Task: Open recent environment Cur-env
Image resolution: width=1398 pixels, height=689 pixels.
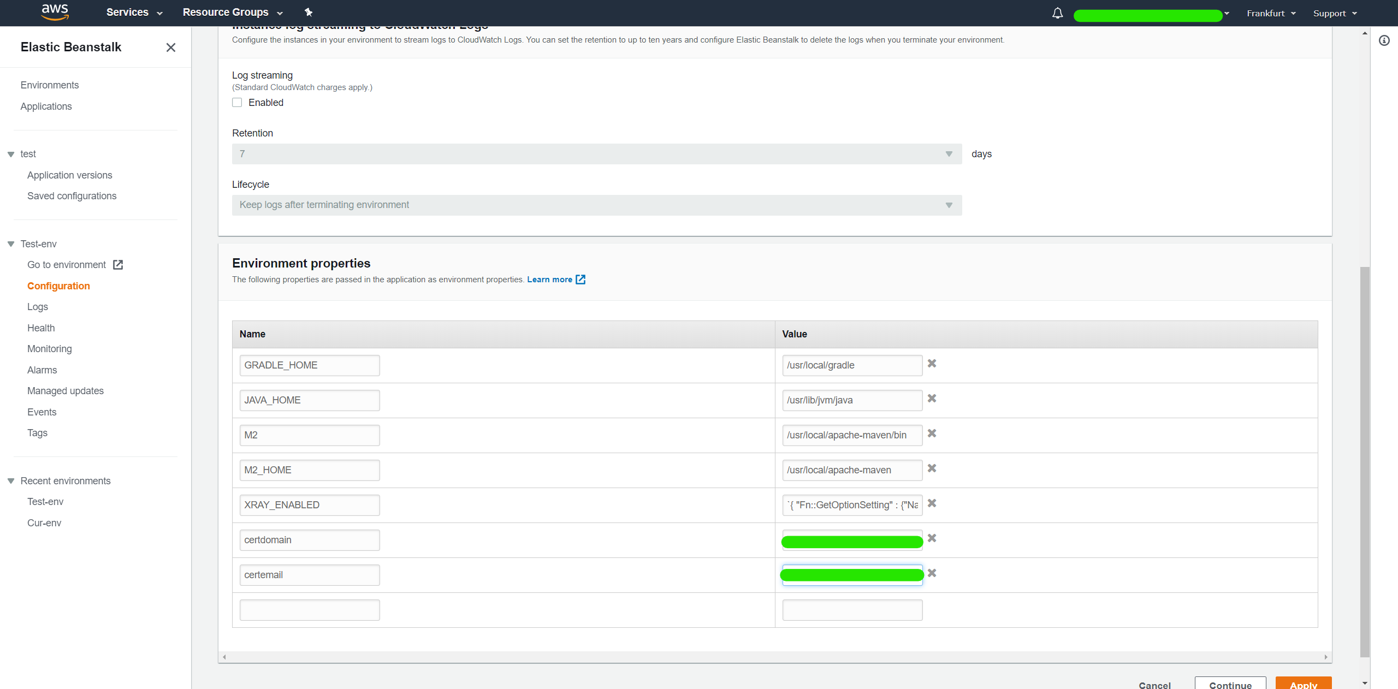Action: coord(44,523)
